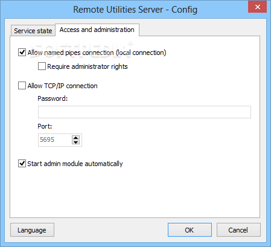Click the Port number field showing 5695
Viewport: 271px width, 247px height.
pos(55,140)
